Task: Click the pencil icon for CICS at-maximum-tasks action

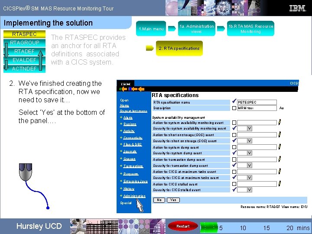Action: click(x=279, y=171)
